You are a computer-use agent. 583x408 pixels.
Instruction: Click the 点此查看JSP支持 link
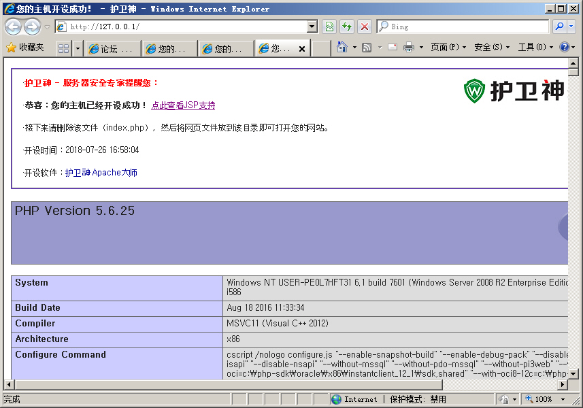(183, 105)
